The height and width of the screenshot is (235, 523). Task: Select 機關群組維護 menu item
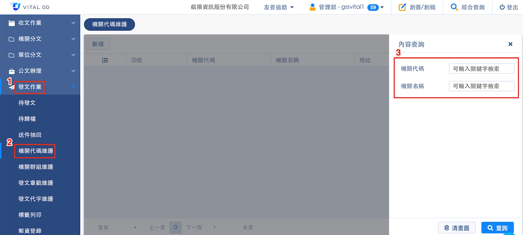click(36, 167)
